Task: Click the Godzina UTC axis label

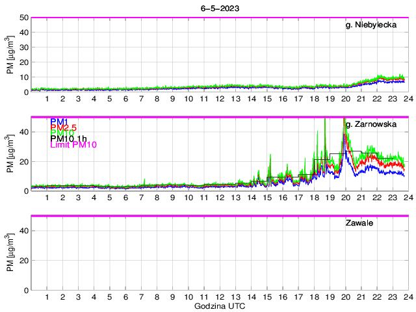Action: coord(220,305)
